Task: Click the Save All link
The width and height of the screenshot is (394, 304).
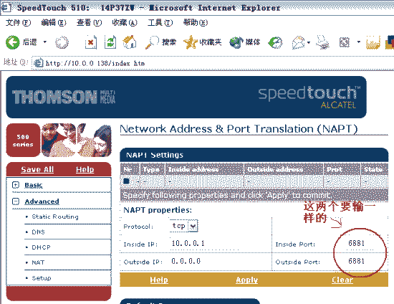Action: point(37,169)
